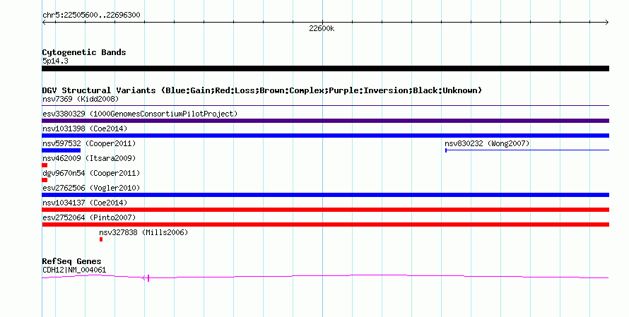Viewport: 629px width, 317px height.
Task: Select the RefSeq Genes track title
Action: 71,261
